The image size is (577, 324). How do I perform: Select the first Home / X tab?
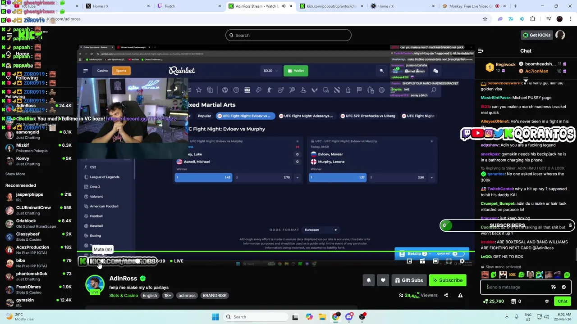pyautogui.click(x=118, y=6)
